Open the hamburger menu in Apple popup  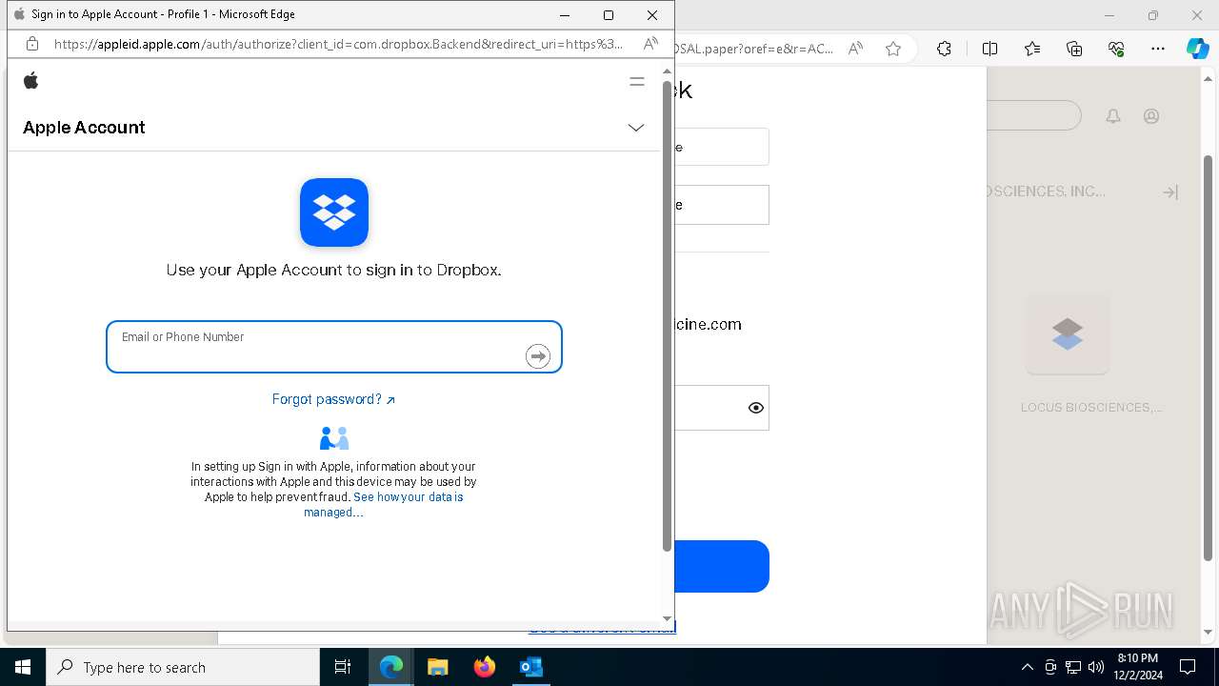(x=637, y=82)
